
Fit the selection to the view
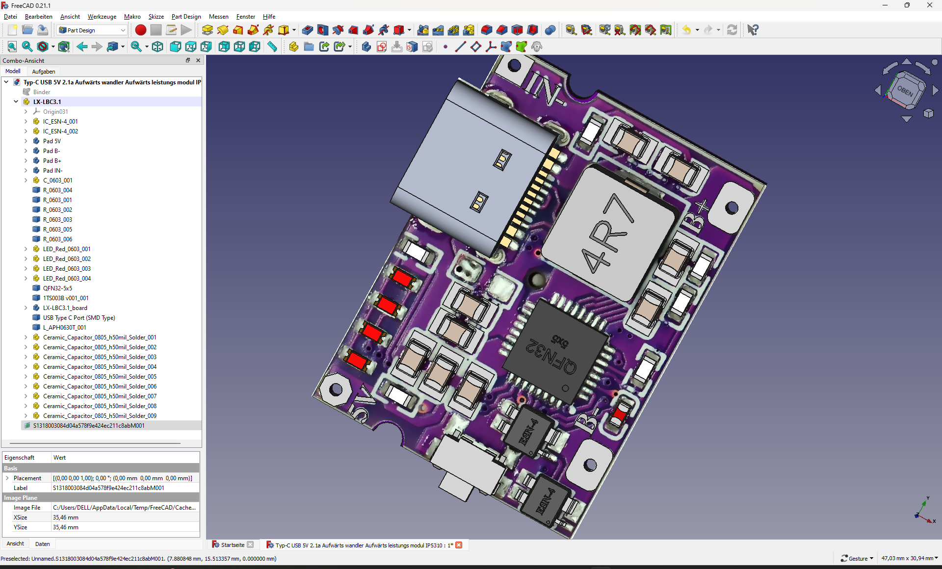click(27, 47)
